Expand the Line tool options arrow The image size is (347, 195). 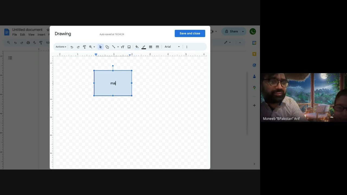118,47
